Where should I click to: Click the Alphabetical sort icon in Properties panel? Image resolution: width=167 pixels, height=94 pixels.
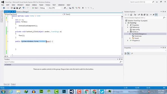(128, 54)
